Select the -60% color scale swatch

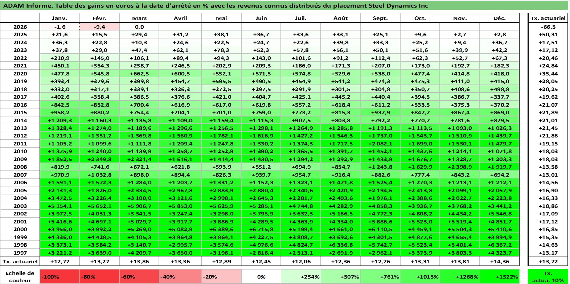tap(139, 276)
